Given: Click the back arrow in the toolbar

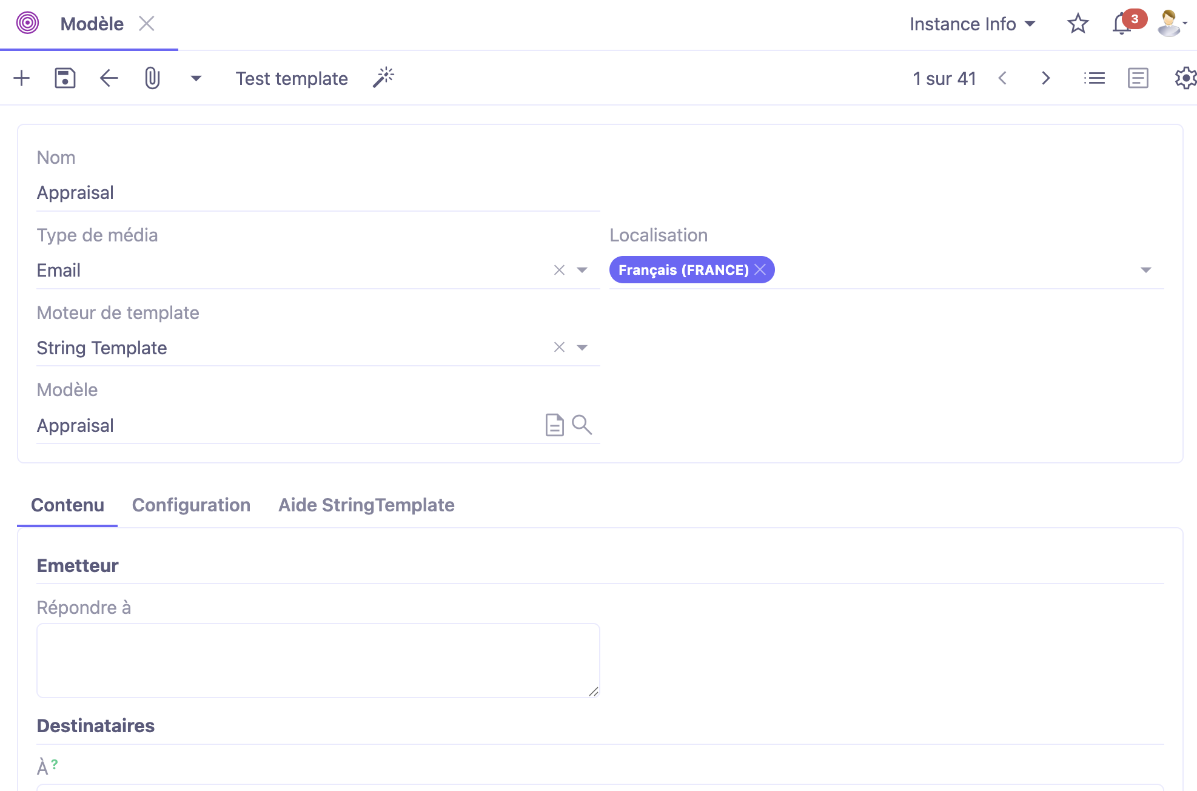Looking at the screenshot, I should tap(109, 78).
